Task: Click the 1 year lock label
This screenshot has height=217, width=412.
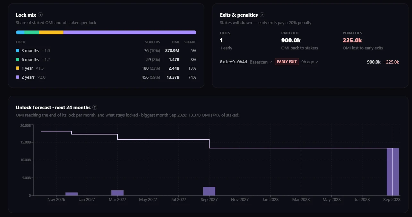Action: [x=27, y=68]
